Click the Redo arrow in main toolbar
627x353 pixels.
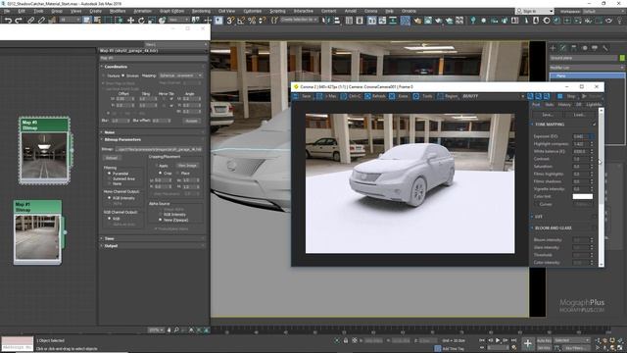coord(19,20)
